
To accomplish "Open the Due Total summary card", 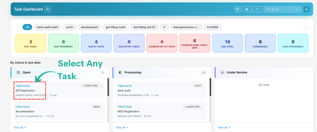I will point(227,43).
